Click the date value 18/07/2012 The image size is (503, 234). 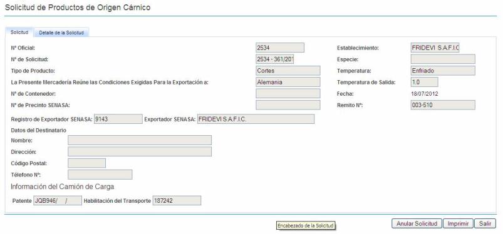pos(424,94)
